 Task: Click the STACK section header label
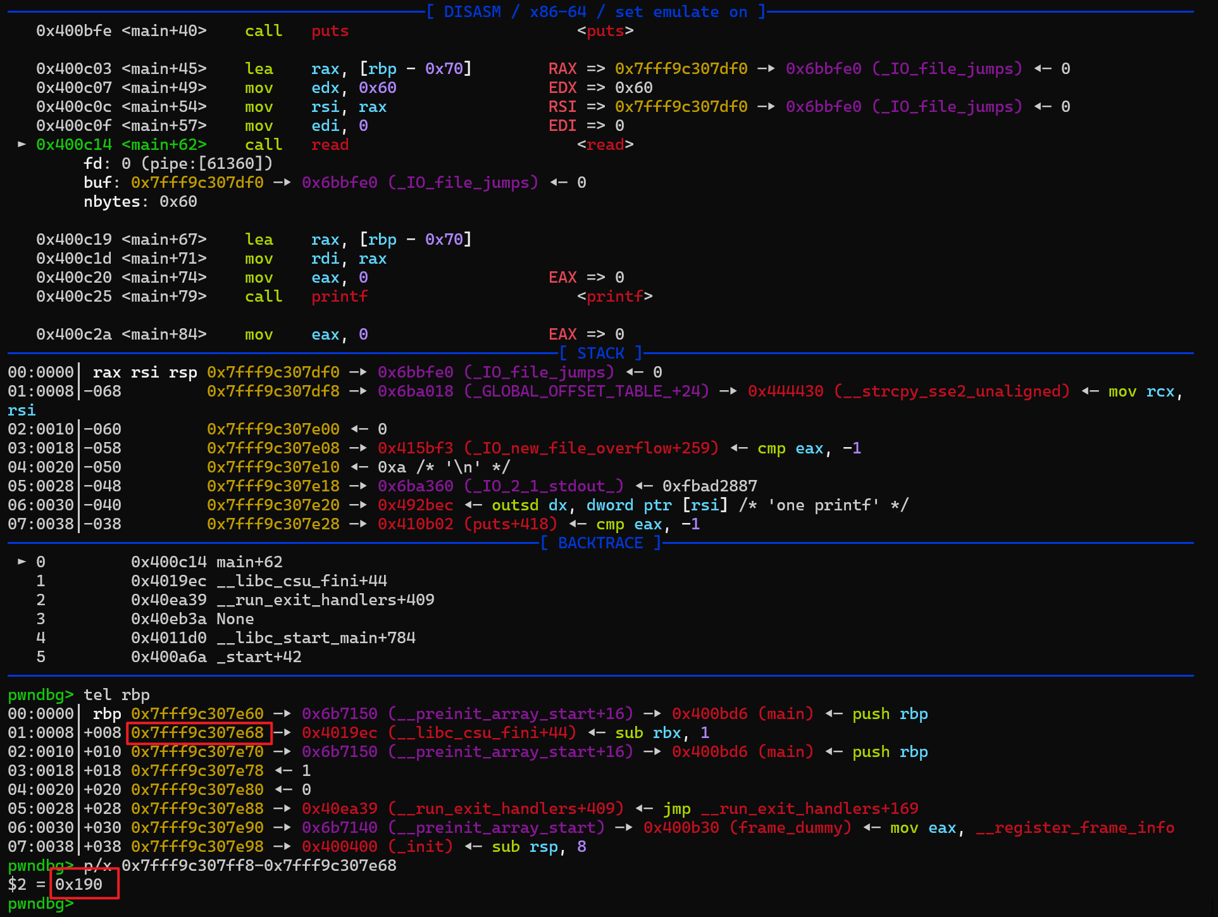click(600, 353)
